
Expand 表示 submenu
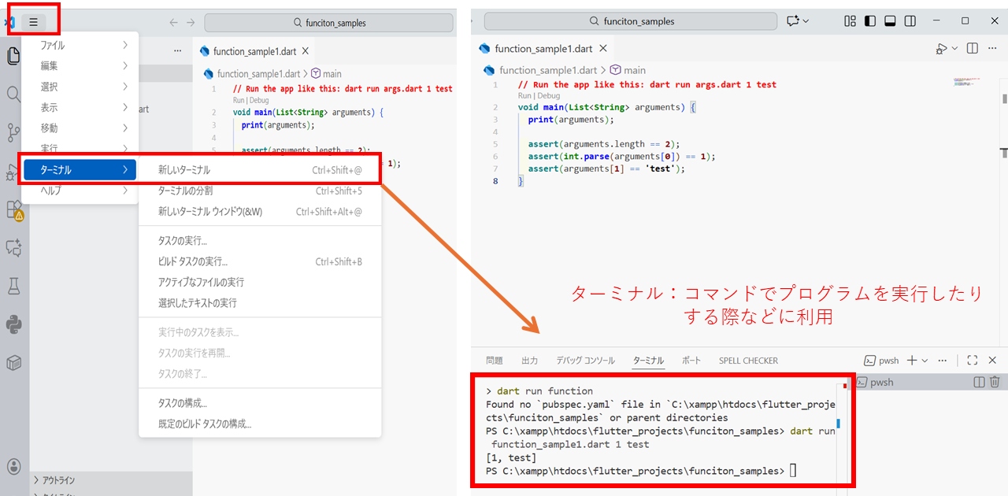click(x=80, y=107)
